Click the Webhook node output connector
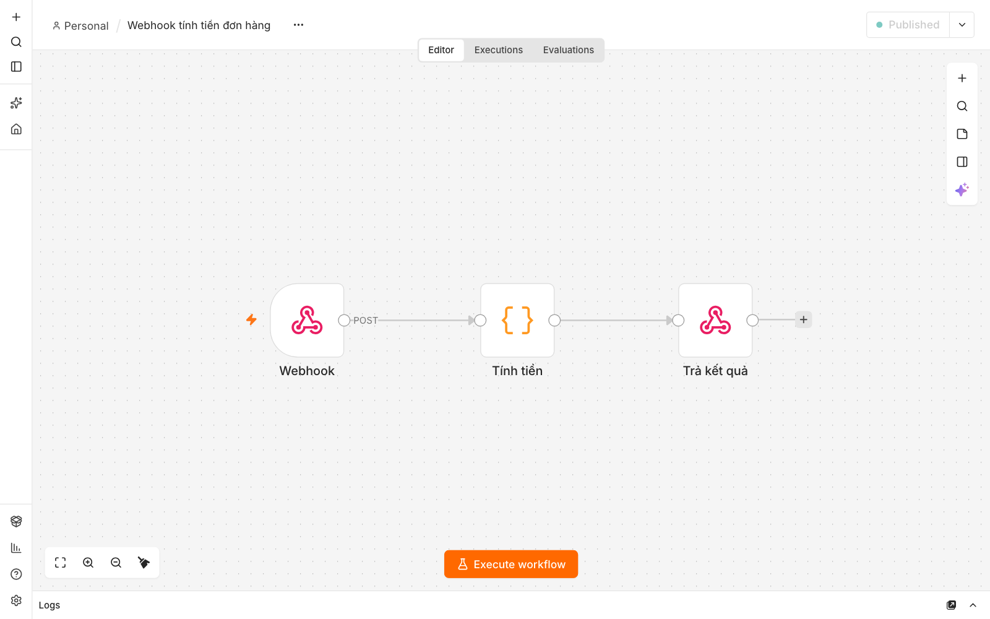Screen dimensions: 990x619 [344, 320]
